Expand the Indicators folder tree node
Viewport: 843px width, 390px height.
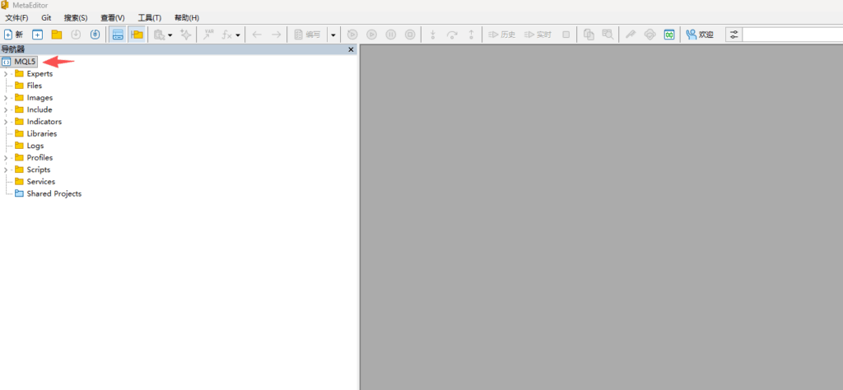click(6, 122)
